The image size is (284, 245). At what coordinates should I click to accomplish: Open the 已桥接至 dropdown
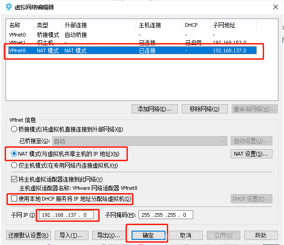[x=139, y=141]
